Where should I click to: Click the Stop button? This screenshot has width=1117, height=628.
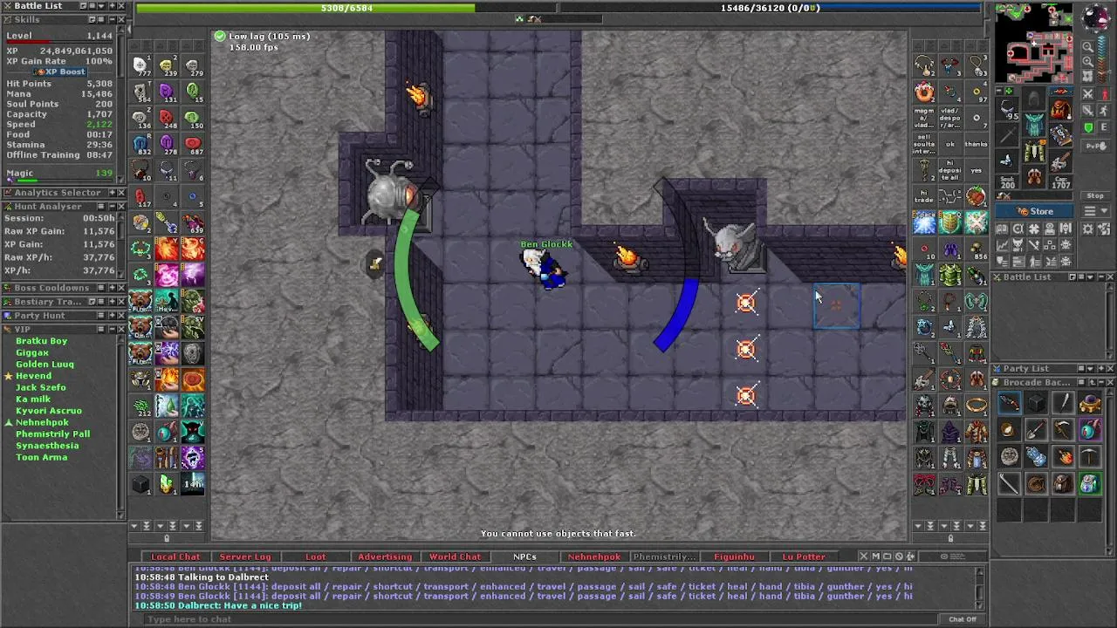[1095, 196]
